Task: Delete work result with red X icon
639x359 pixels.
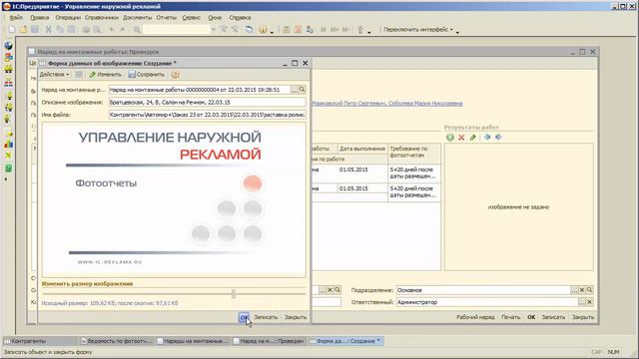Action: [x=461, y=138]
